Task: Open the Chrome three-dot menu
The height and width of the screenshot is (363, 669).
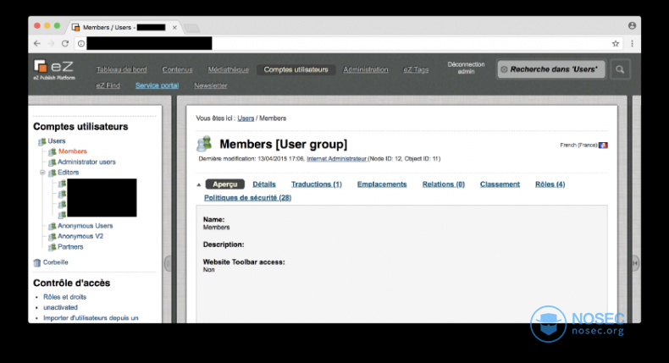Action: tap(633, 43)
